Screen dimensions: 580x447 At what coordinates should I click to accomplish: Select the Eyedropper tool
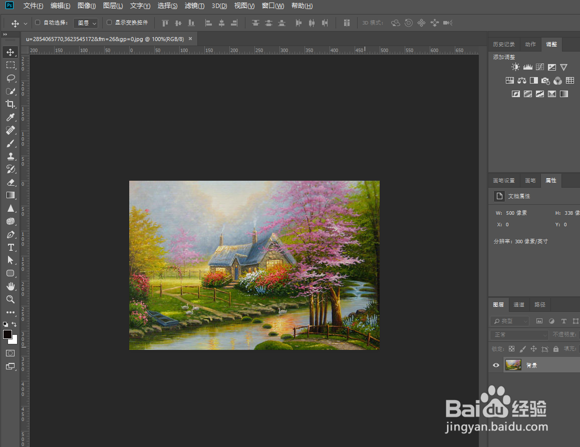click(11, 117)
